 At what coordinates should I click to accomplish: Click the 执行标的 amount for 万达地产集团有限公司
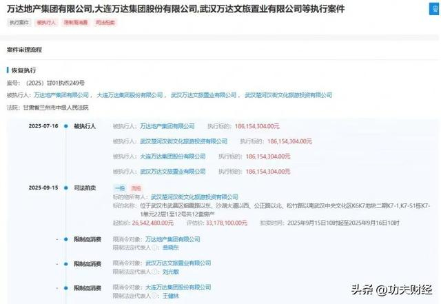tap(257, 126)
